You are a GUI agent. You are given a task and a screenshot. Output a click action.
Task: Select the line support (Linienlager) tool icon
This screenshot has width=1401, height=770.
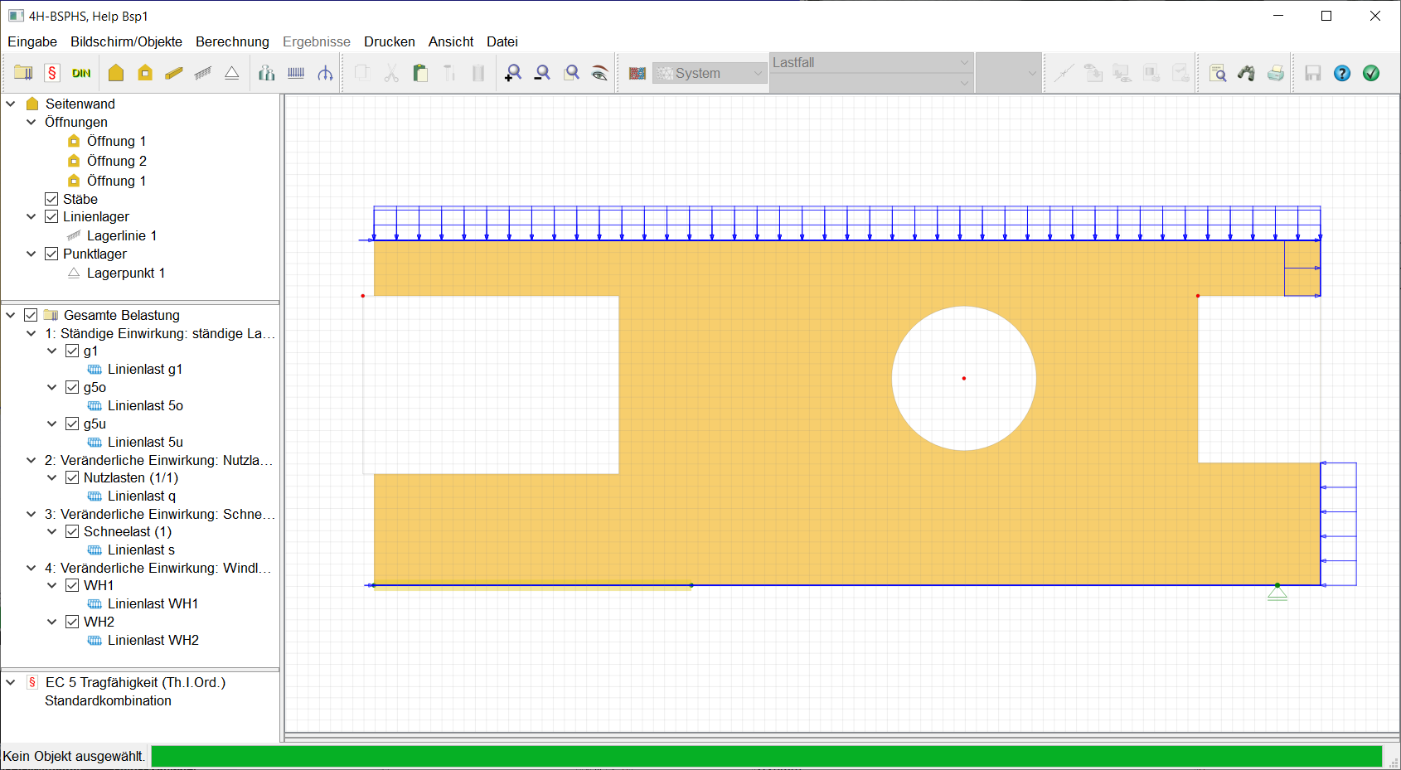click(203, 73)
